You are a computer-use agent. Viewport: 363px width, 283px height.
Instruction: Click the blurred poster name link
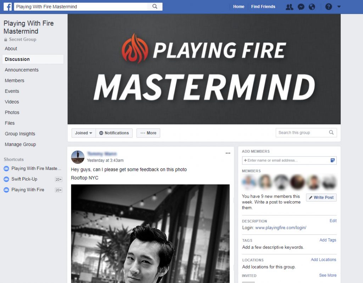[x=102, y=154]
